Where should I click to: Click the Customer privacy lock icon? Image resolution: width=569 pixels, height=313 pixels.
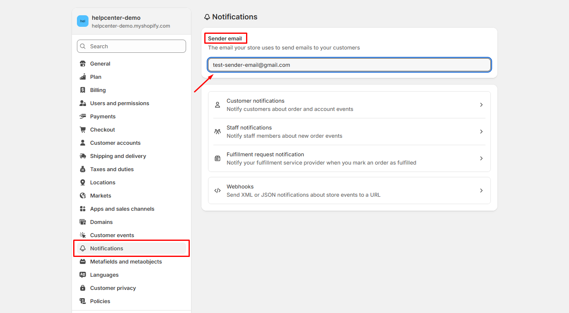click(83, 288)
